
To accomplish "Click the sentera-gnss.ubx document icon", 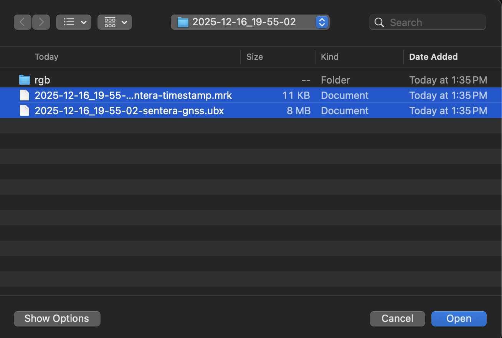I will point(25,110).
